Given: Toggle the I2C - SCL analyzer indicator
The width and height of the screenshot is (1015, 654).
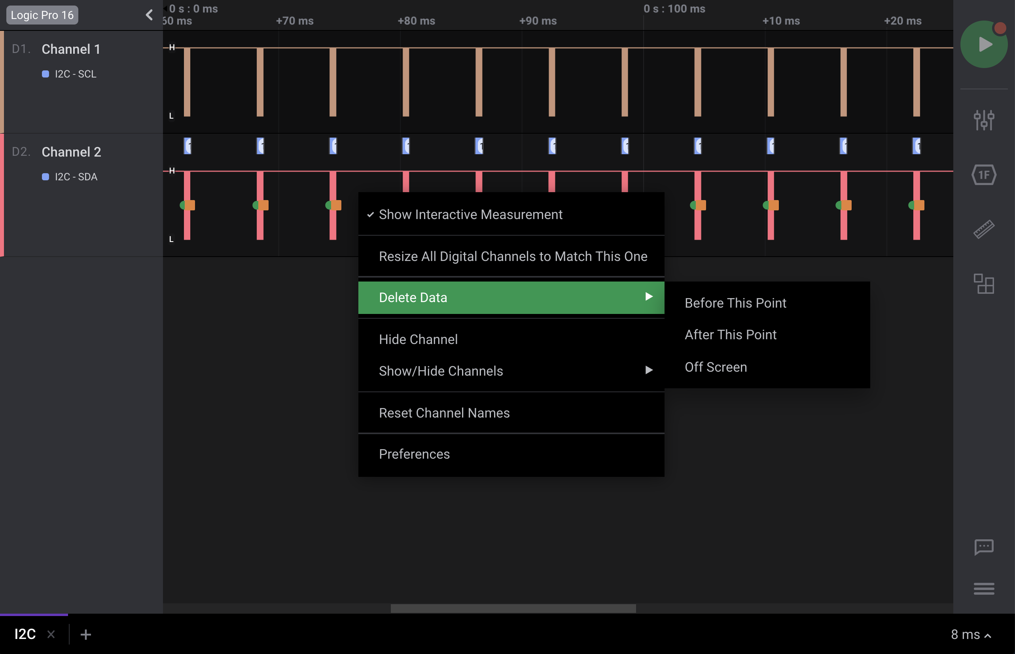Looking at the screenshot, I should 45,74.
